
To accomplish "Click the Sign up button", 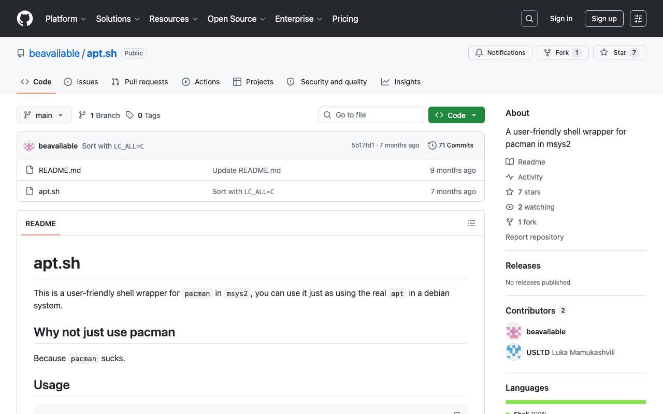I will [x=604, y=19].
